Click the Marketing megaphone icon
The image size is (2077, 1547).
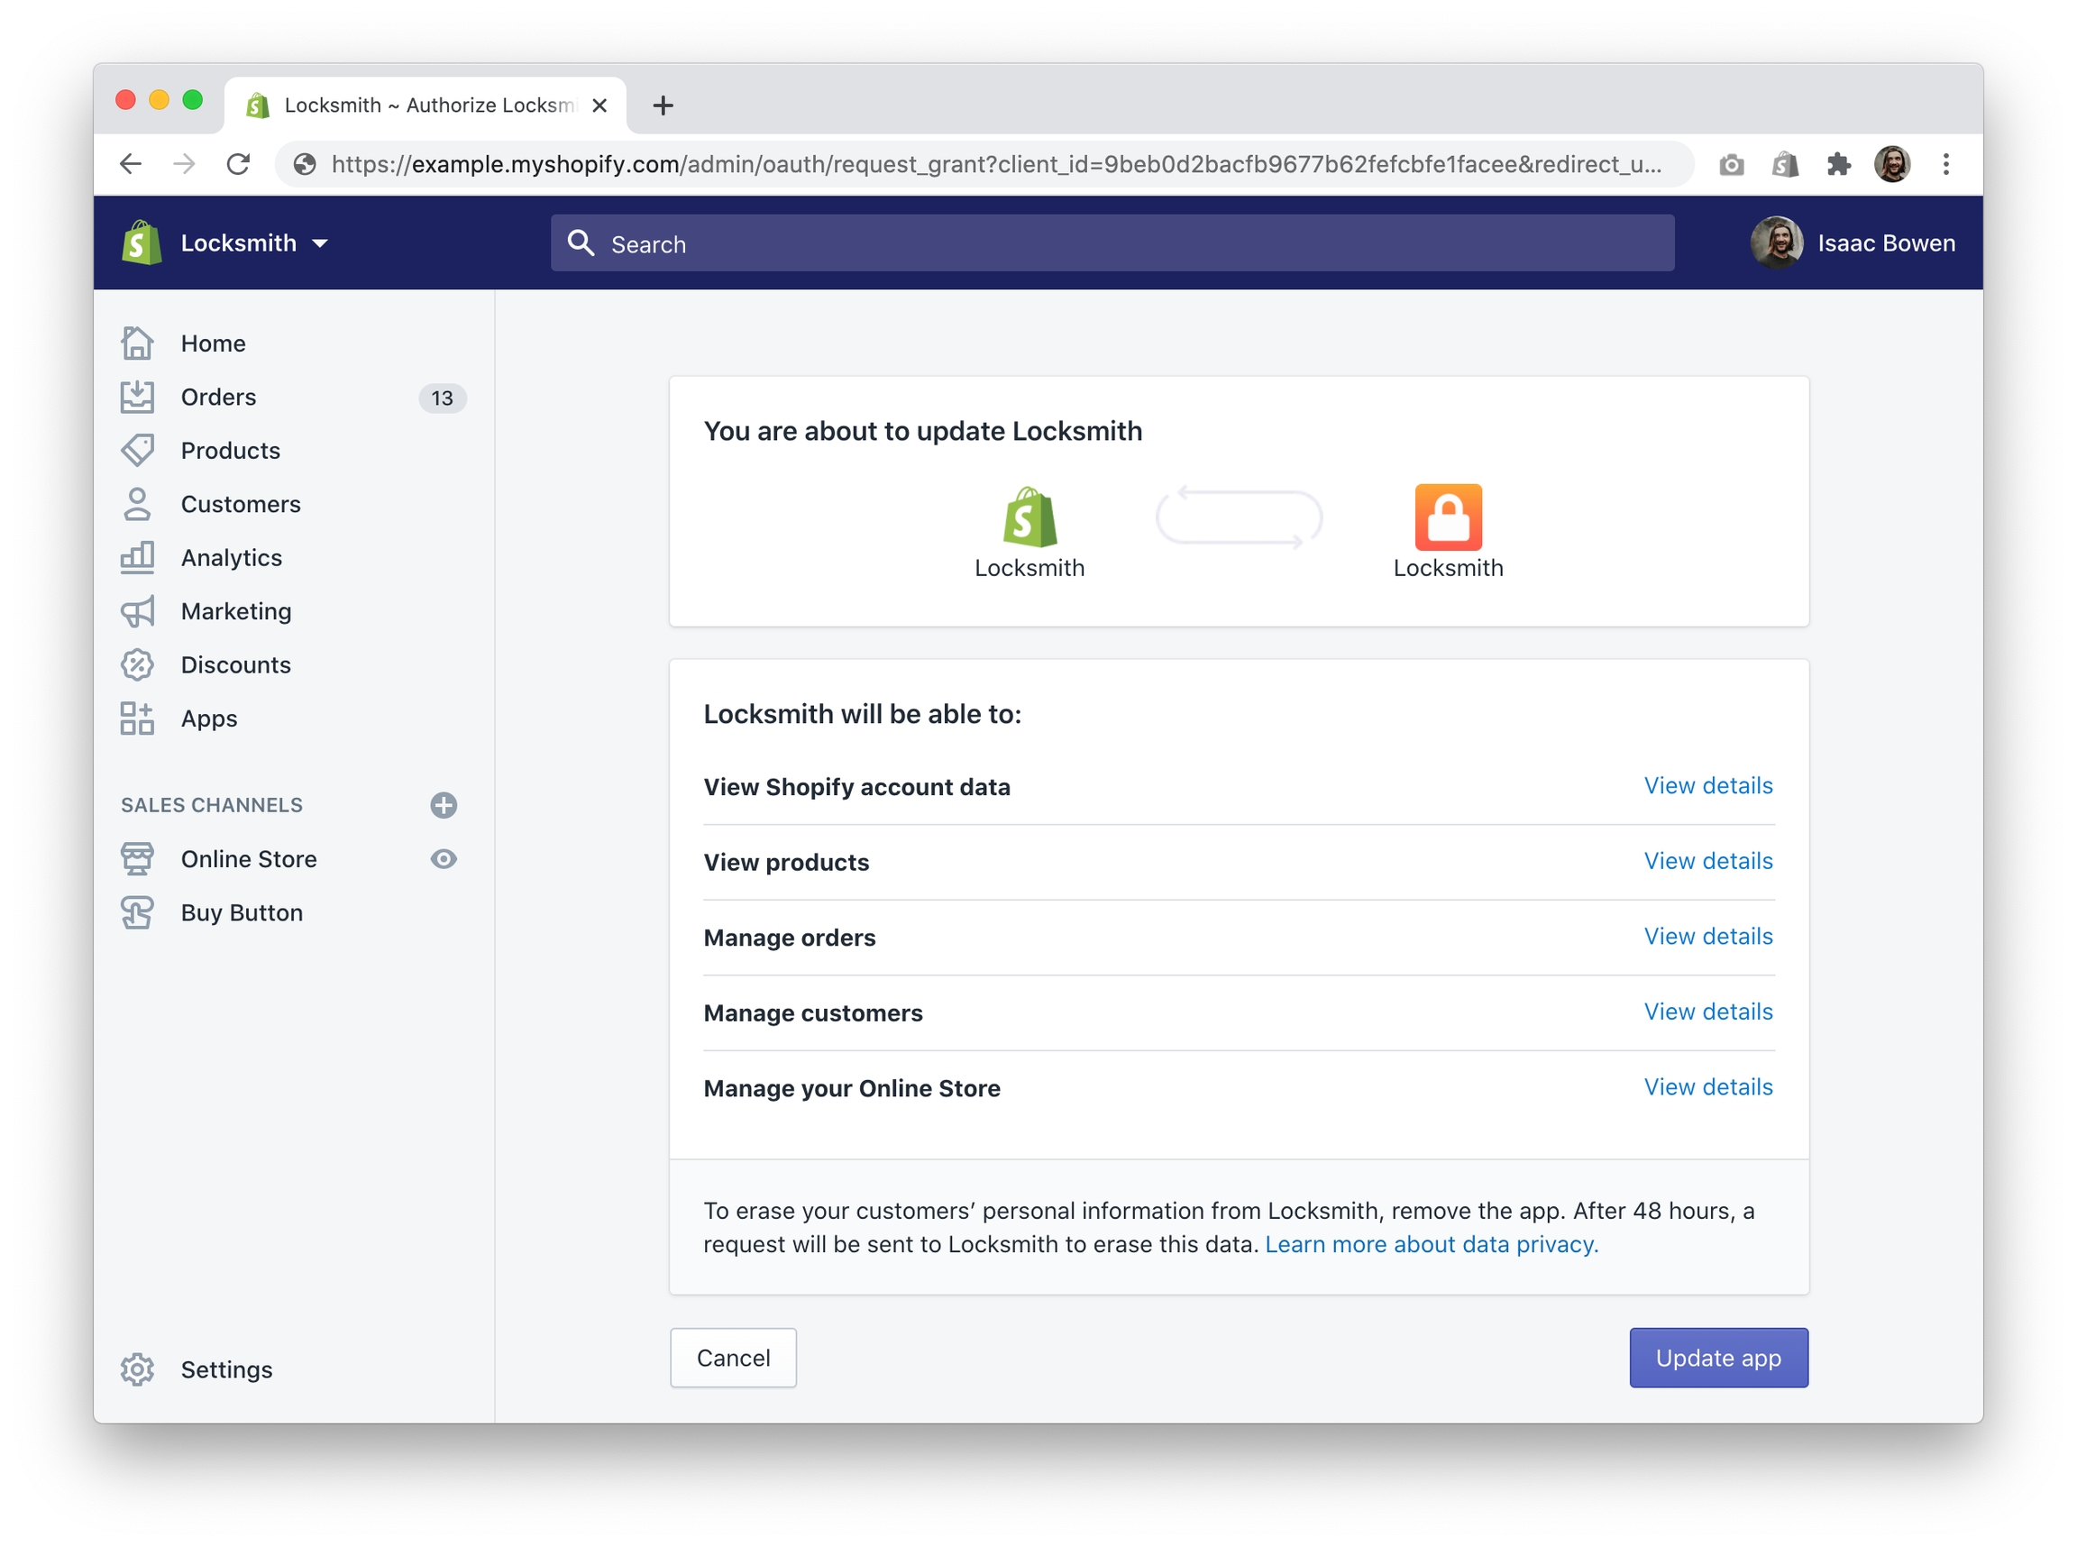pos(137,611)
